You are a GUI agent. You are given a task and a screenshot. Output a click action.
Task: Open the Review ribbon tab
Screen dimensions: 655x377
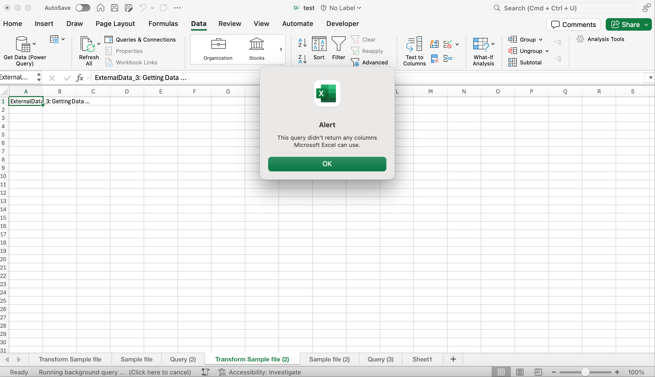230,24
